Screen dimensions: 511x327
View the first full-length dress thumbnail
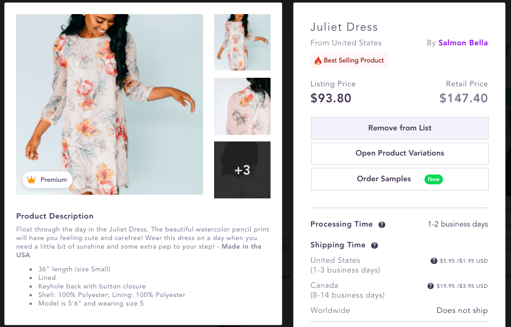point(242,42)
